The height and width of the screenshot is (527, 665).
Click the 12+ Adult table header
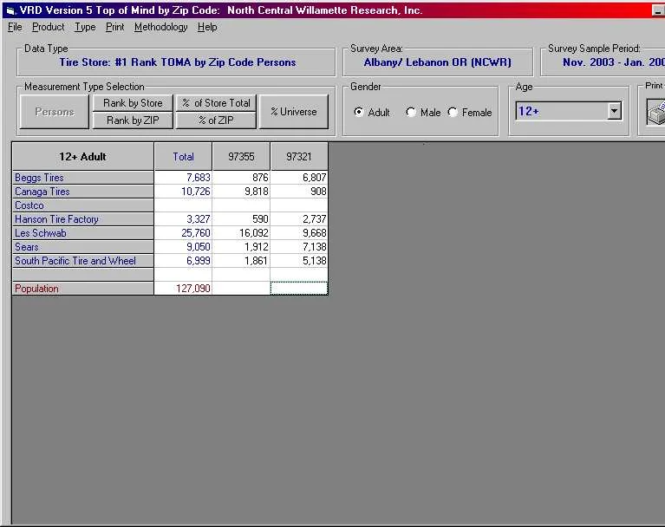point(82,156)
